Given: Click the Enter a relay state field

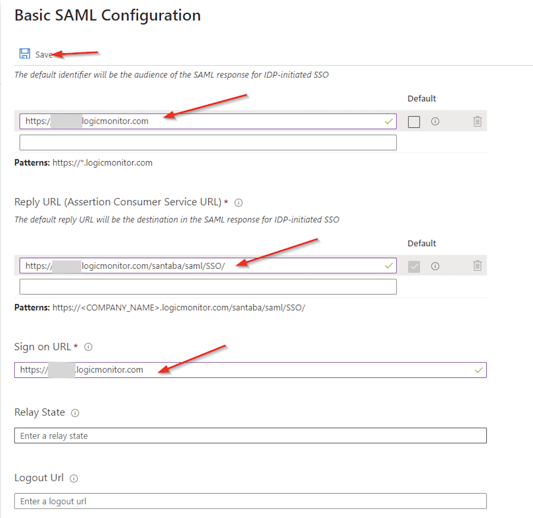Looking at the screenshot, I should 250,436.
